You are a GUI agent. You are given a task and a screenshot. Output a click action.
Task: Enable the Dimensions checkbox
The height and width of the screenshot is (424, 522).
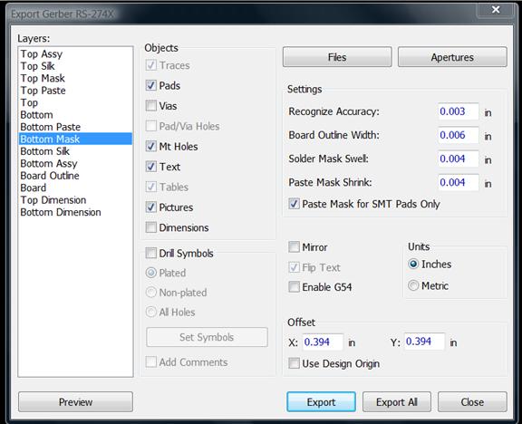coord(151,227)
